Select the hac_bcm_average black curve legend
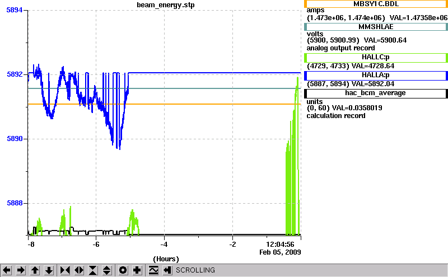Image resolution: width=448 pixels, height=277 pixels. pyautogui.click(x=376, y=93)
